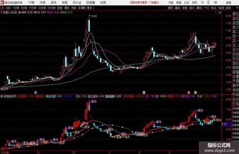The width and height of the screenshot is (239, 154).
Task: Click the MA5: 5.92 indicator value
Action: pos(27,12)
